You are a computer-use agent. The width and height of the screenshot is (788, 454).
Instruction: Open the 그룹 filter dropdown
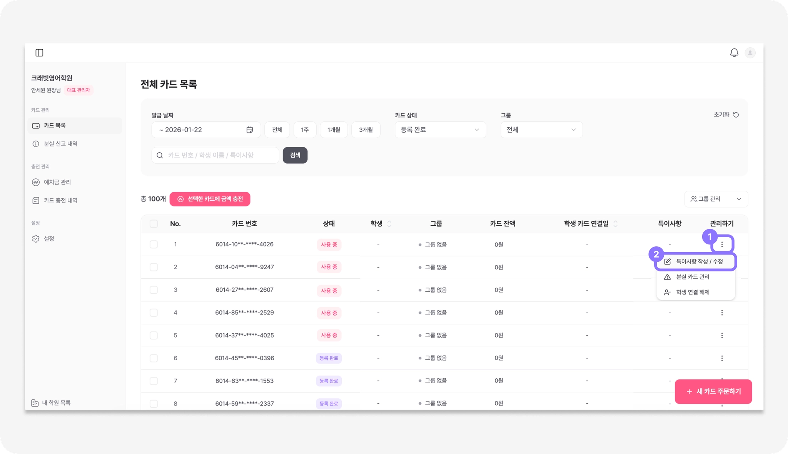(x=541, y=130)
